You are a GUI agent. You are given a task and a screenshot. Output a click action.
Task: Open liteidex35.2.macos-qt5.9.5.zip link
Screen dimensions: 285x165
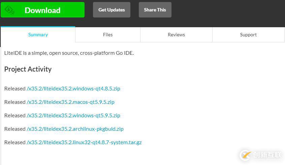pyautogui.click(x=70, y=102)
